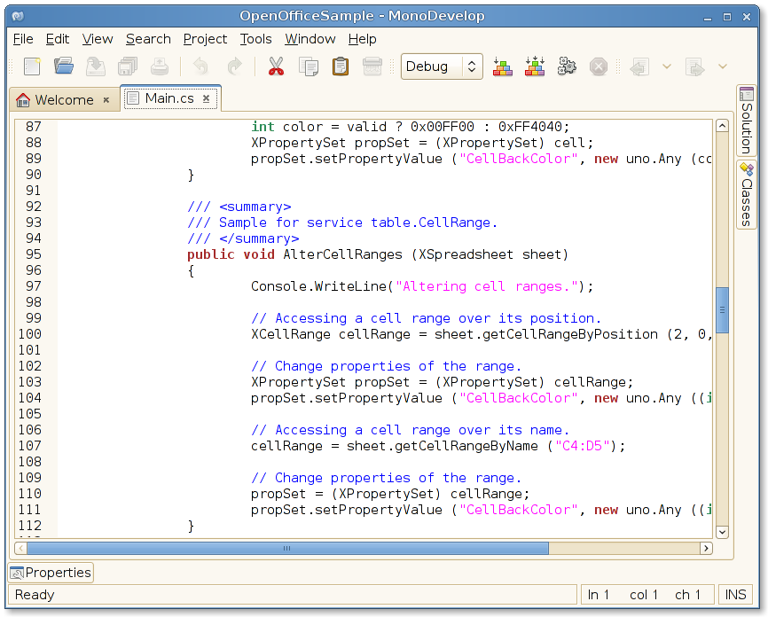
Task: Open the Project menu
Action: point(205,39)
